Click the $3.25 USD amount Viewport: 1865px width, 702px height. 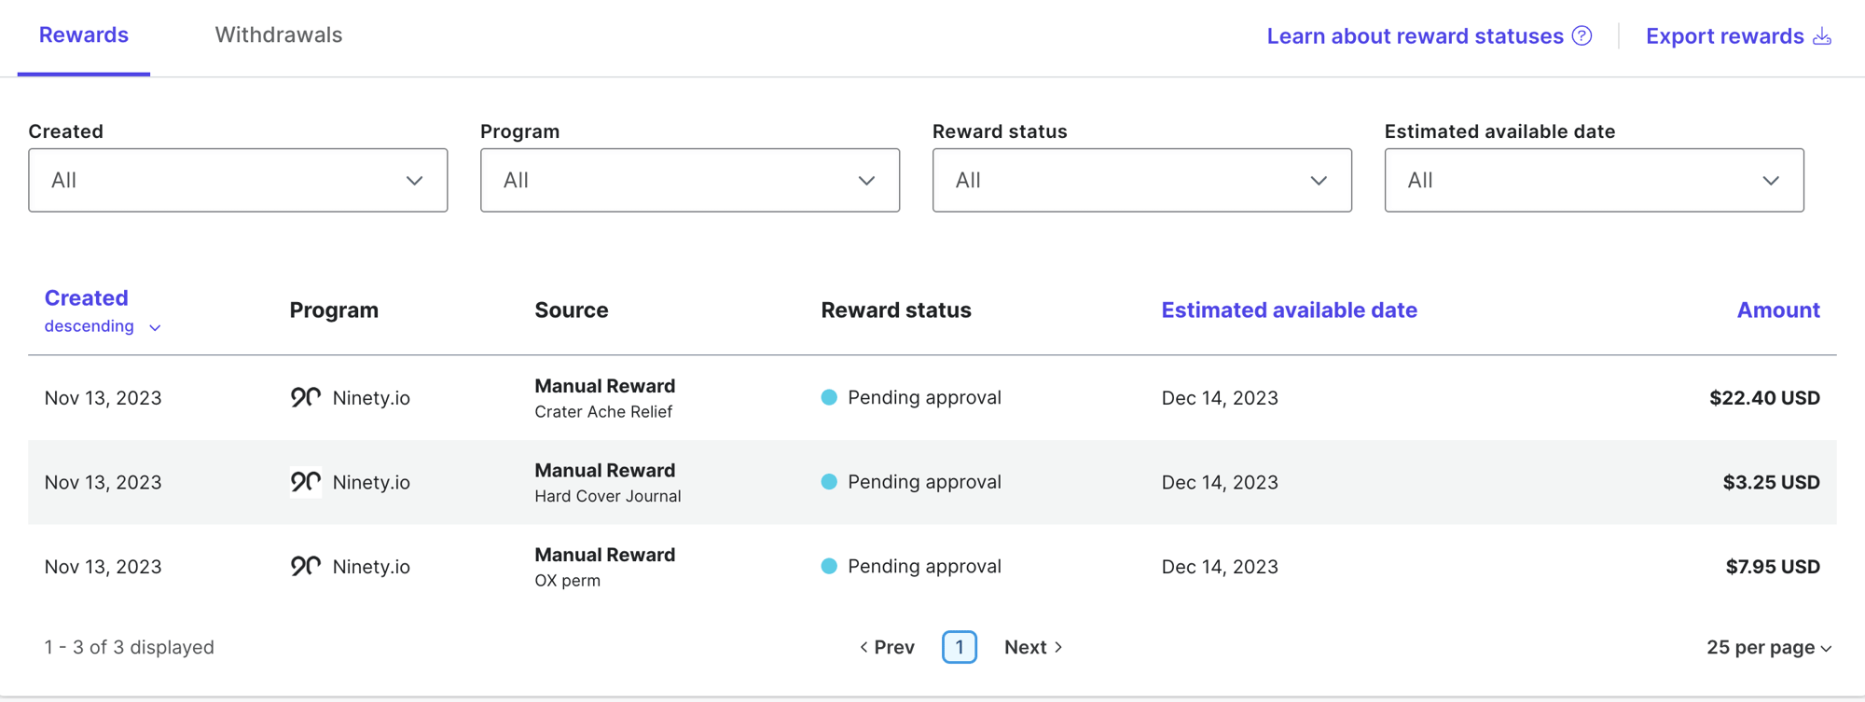[x=1771, y=482]
